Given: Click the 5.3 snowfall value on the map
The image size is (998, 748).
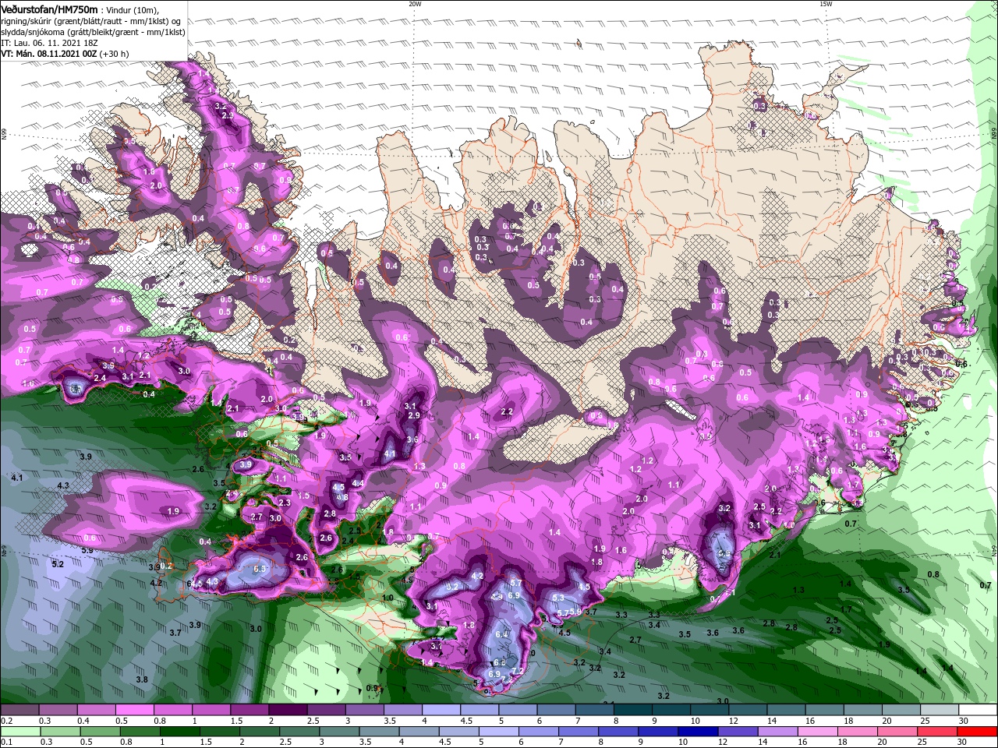Looking at the screenshot, I should pos(558,598).
